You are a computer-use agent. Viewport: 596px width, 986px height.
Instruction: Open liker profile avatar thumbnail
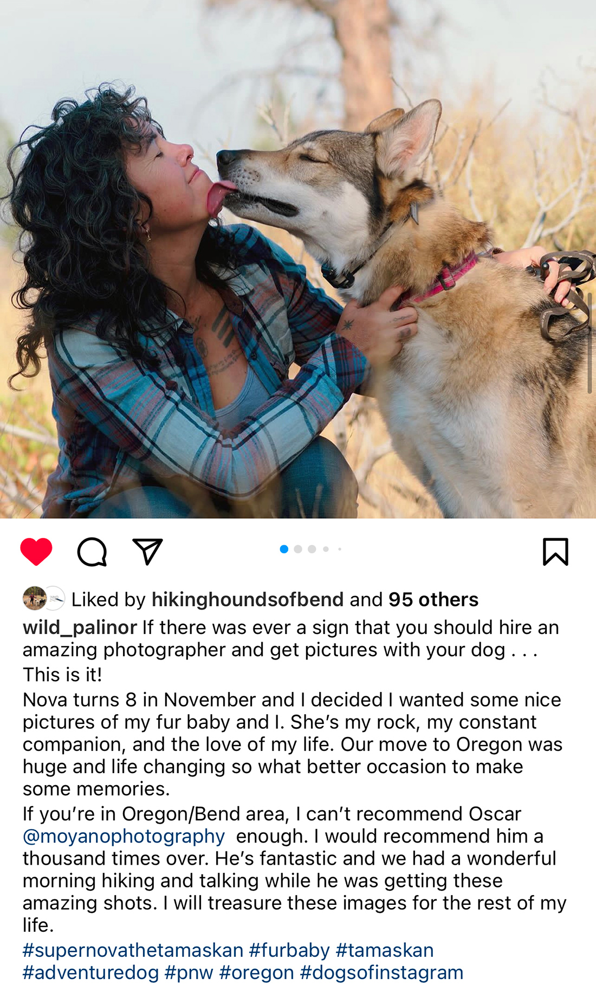pyautogui.click(x=35, y=598)
